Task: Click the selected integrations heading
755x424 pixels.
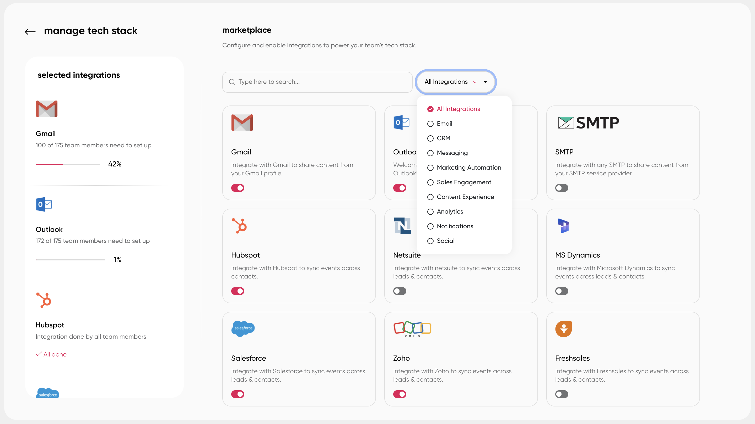Action: (79, 75)
